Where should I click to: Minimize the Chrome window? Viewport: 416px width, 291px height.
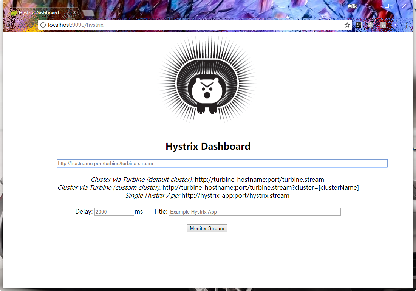click(369, 6)
